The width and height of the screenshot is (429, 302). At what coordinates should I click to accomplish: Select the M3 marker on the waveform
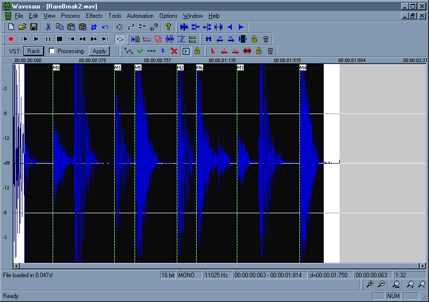pyautogui.click(x=240, y=67)
